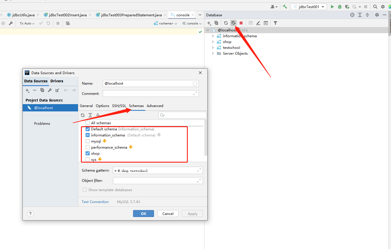Run the jdbcTest001 configuration

coord(332,6)
